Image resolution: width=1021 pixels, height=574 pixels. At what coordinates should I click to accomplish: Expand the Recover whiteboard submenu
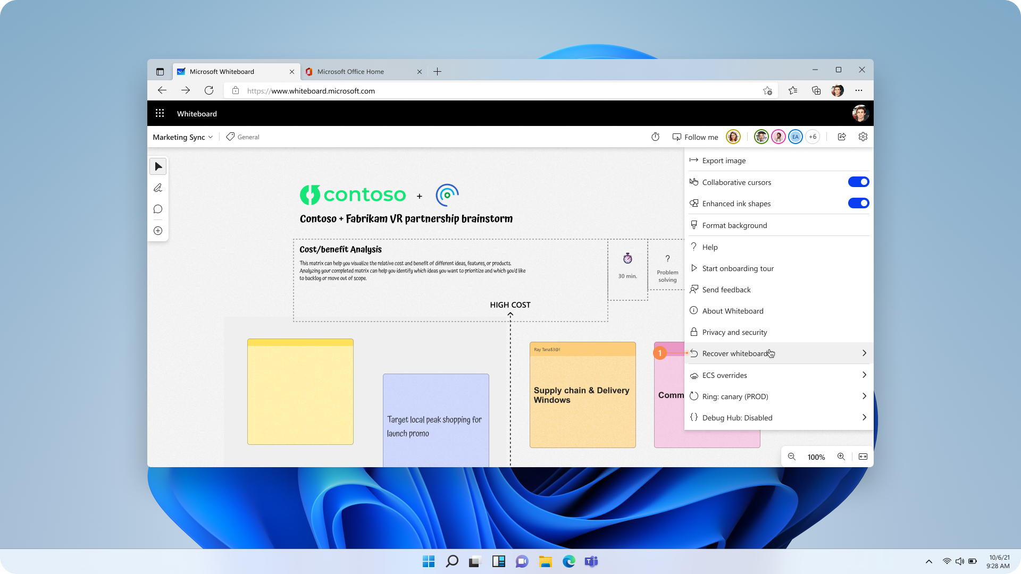pyautogui.click(x=778, y=353)
